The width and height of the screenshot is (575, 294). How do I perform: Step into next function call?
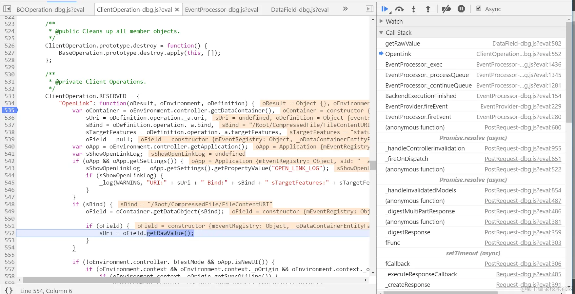(414, 9)
